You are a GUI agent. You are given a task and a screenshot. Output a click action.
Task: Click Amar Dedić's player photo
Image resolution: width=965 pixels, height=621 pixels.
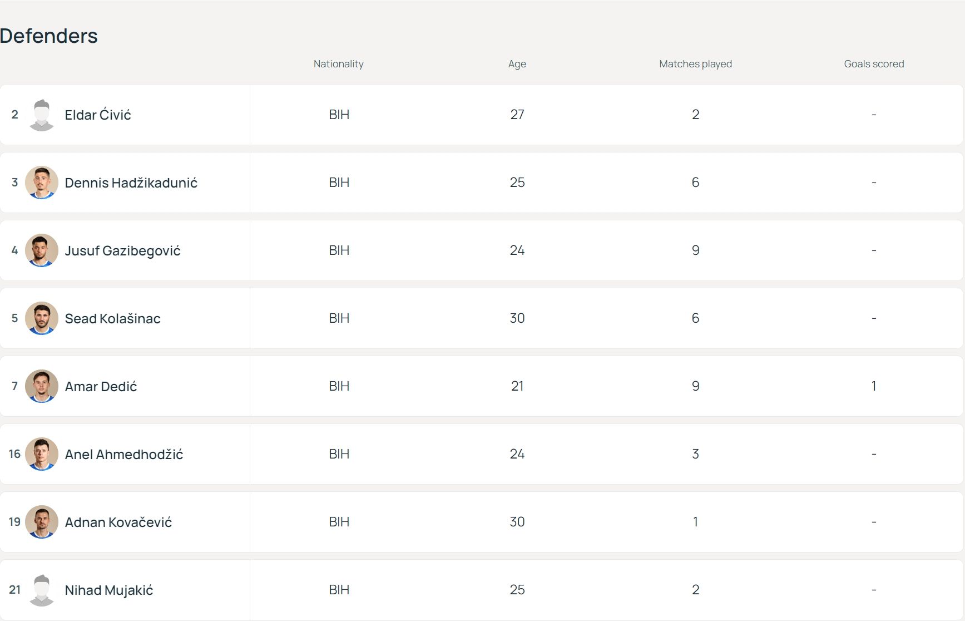42,386
